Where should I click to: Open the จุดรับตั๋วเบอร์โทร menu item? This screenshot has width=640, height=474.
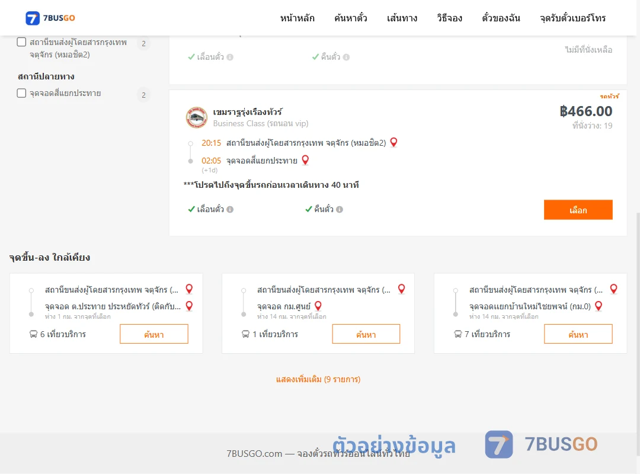pos(572,18)
